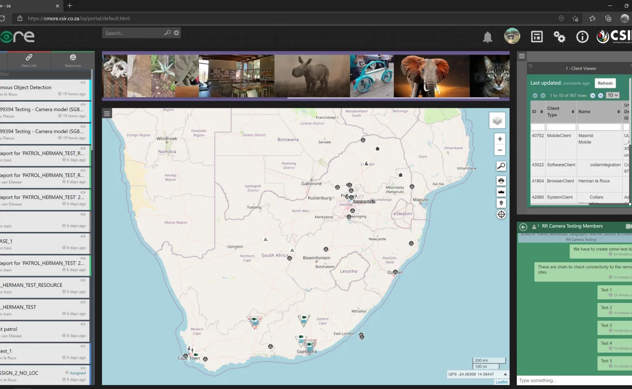Open the right side panel hamburger menu
The width and height of the screenshot is (632, 389).
[x=522, y=56]
